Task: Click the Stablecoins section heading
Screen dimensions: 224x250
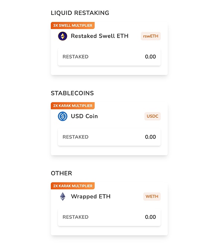Action: click(x=72, y=93)
